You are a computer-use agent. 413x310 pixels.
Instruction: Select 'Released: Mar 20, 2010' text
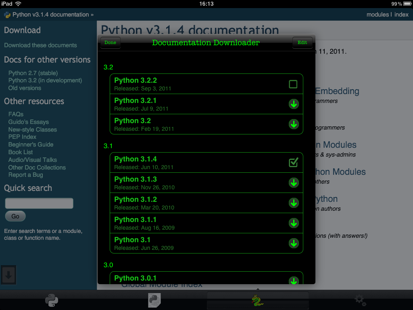click(144, 207)
